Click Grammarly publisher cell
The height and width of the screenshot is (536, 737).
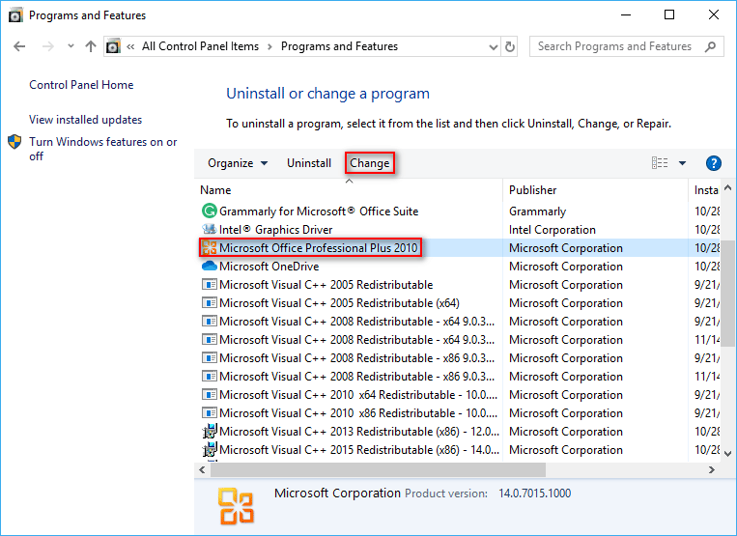coord(538,212)
